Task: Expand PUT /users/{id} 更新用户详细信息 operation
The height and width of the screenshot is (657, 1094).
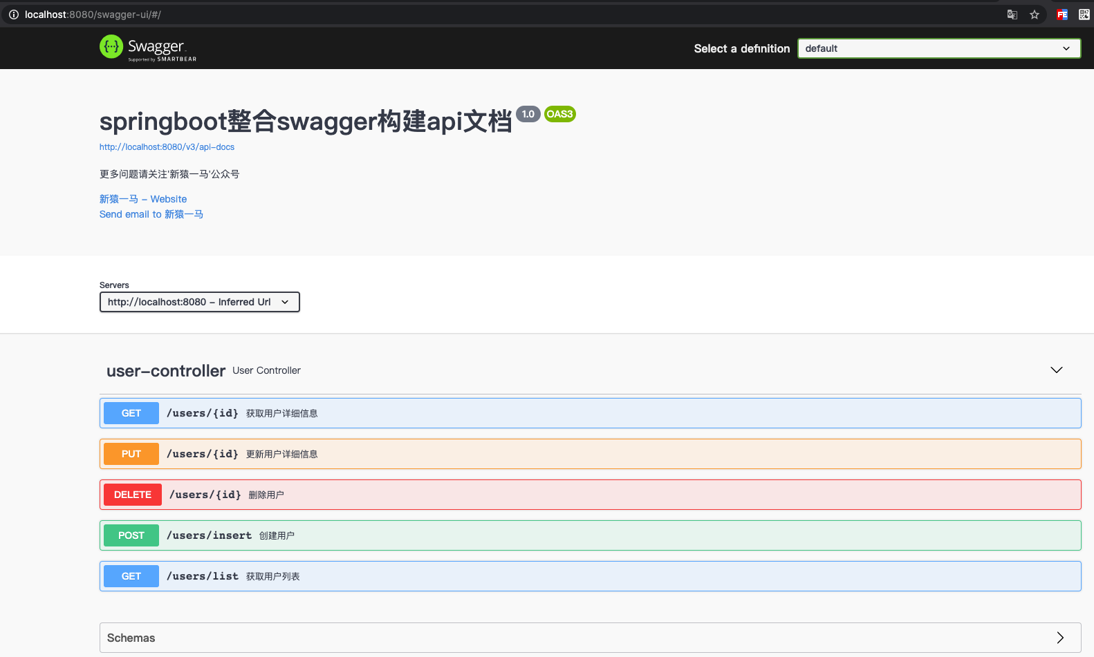Action: [591, 454]
